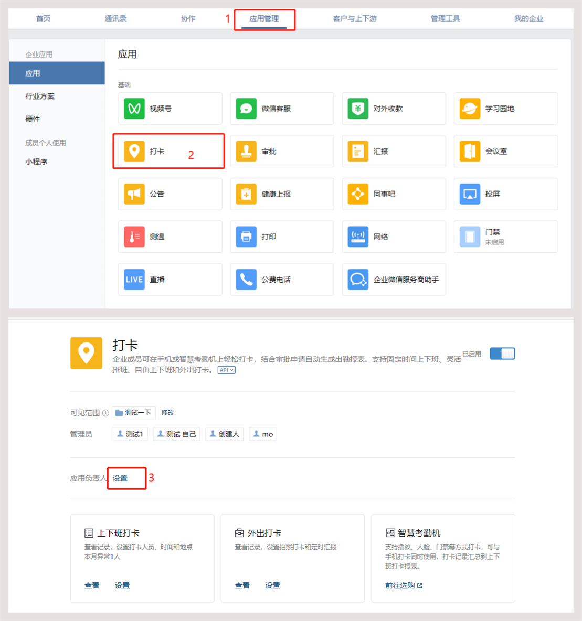This screenshot has width=582, height=621.
Task: Click 查看 under 上下班打卡
Action: [x=92, y=585]
